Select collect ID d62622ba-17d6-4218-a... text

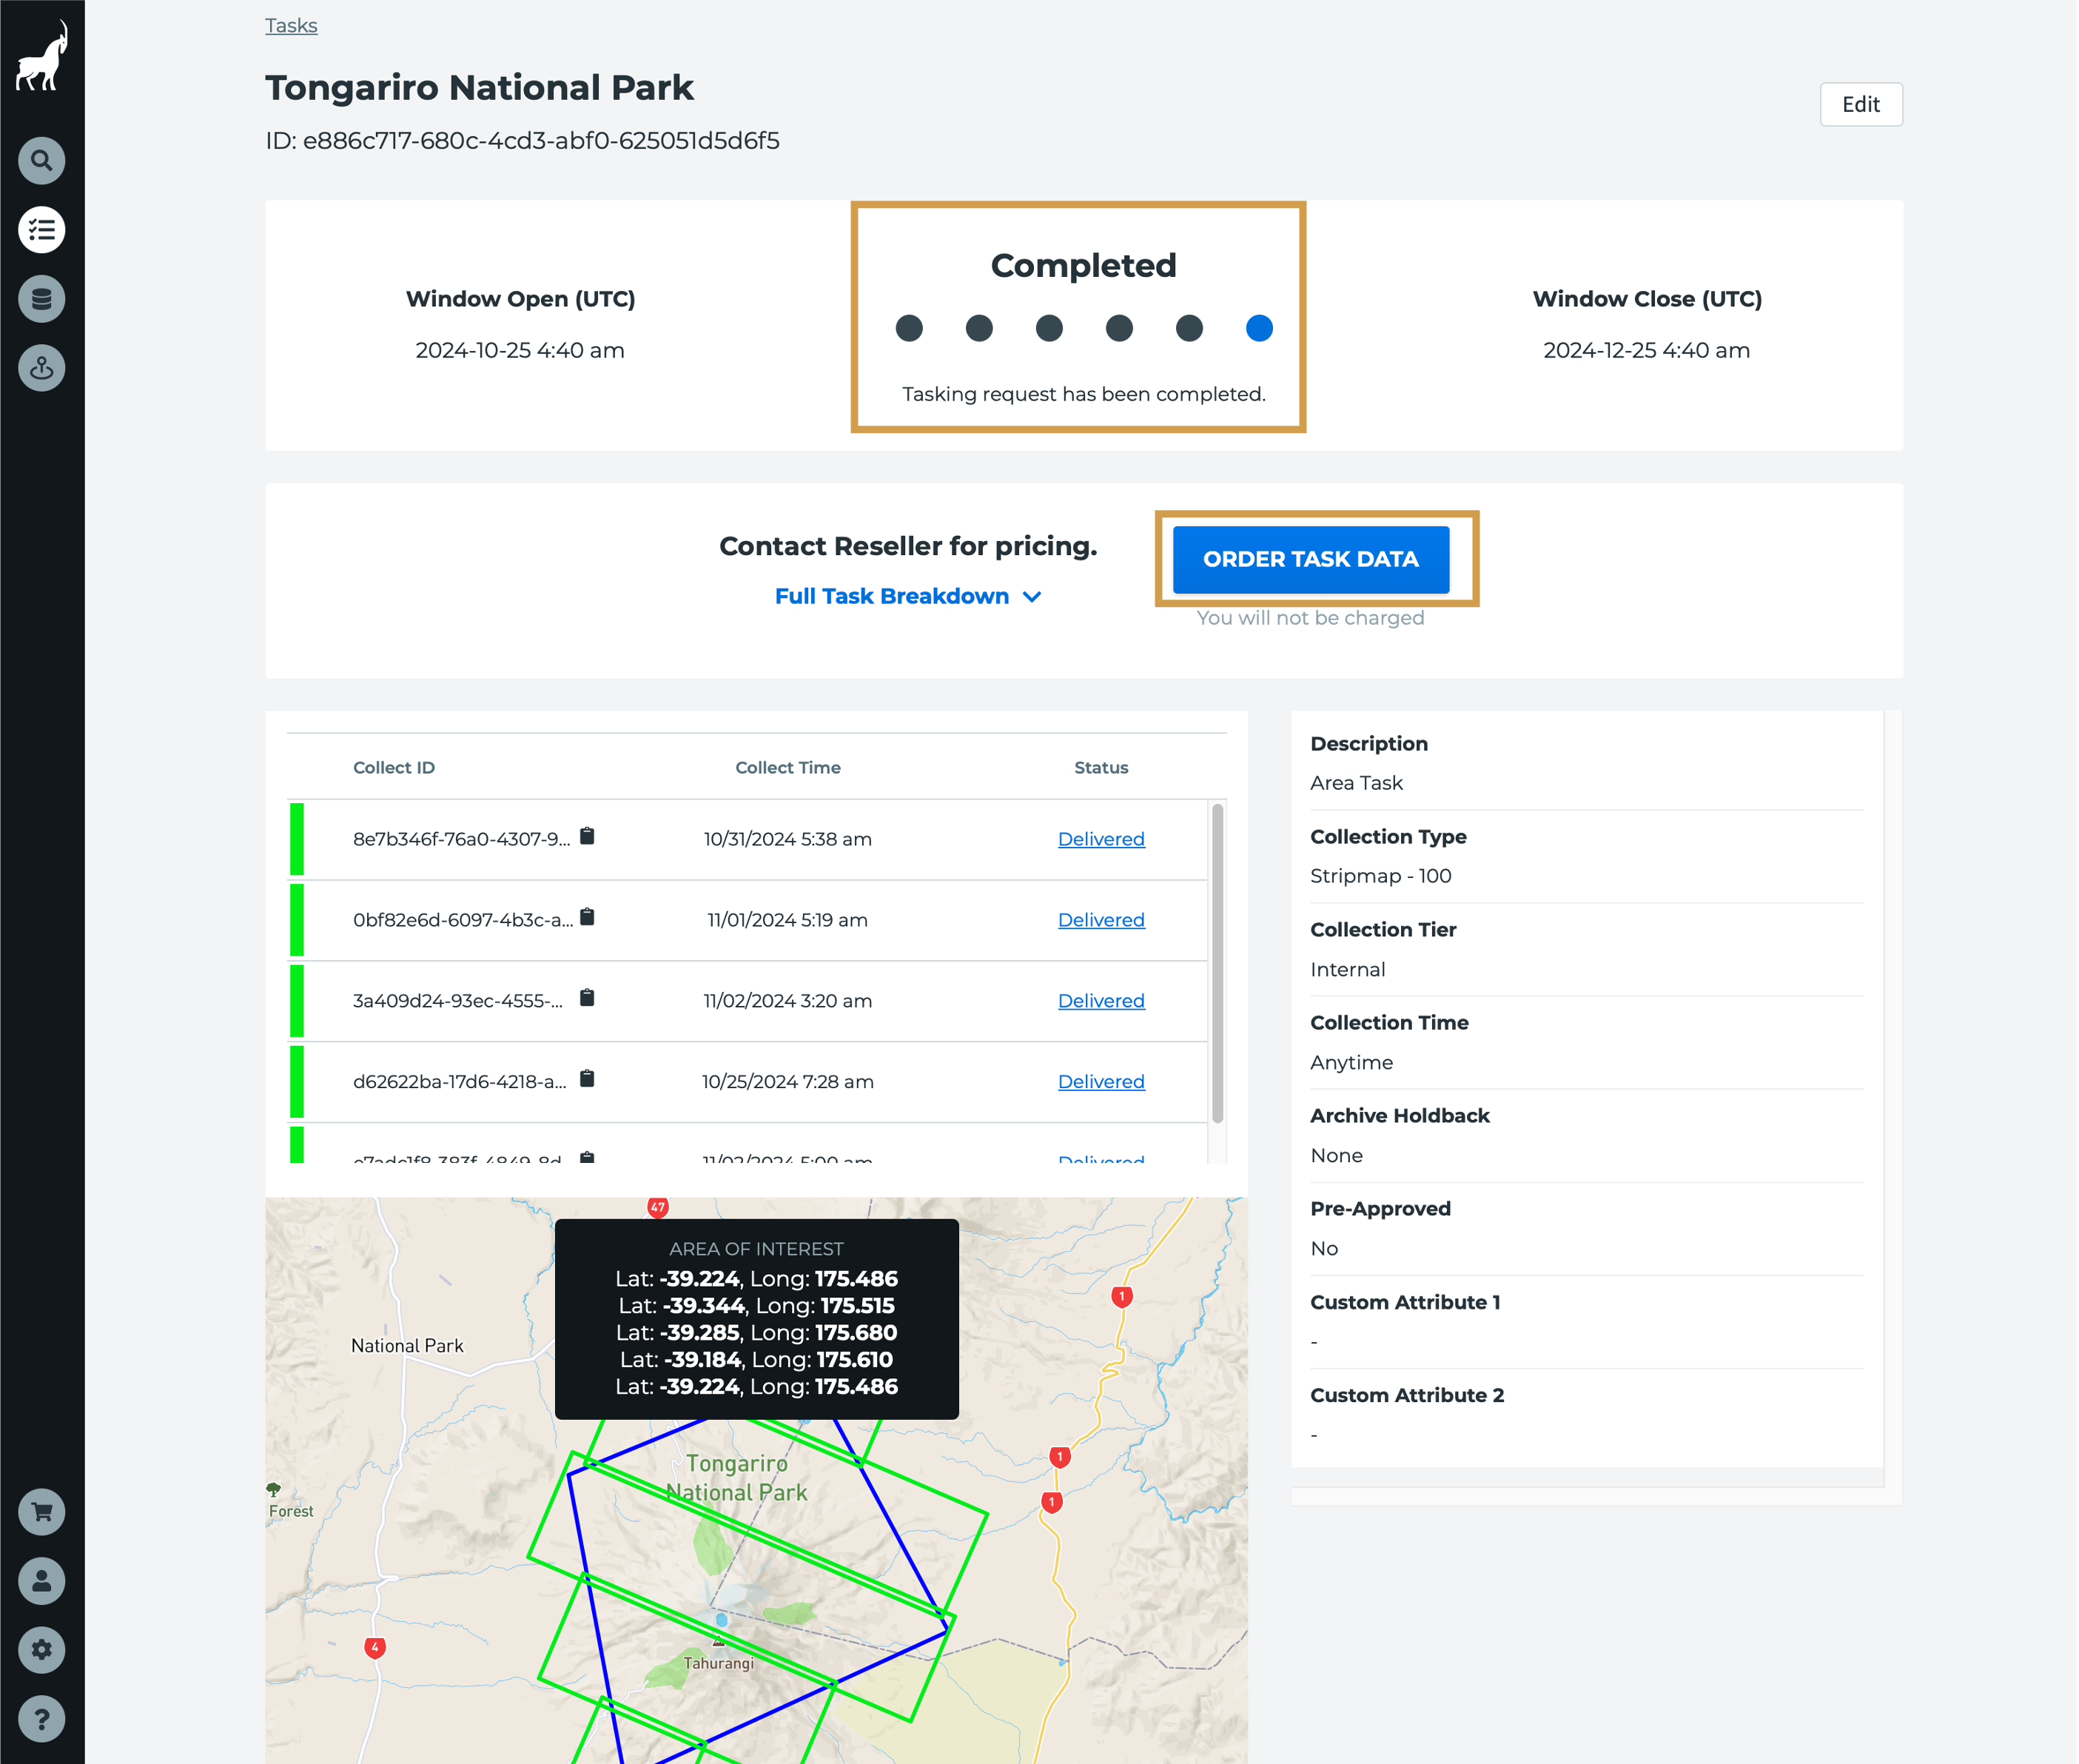(460, 1082)
